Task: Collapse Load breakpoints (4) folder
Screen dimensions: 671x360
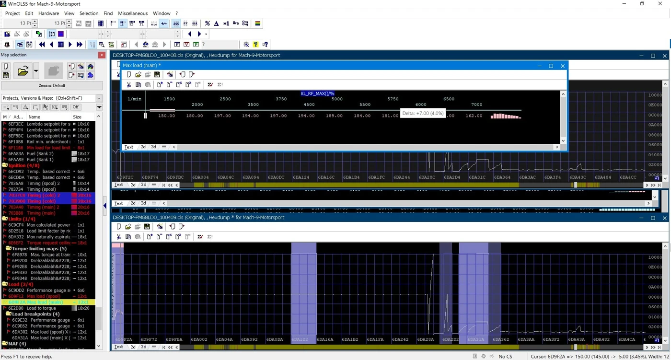Action: pyautogui.click(x=8, y=314)
